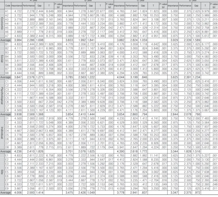Select the 'Economic' category label
Screen dimensions: 218x197
click(2, 24)
